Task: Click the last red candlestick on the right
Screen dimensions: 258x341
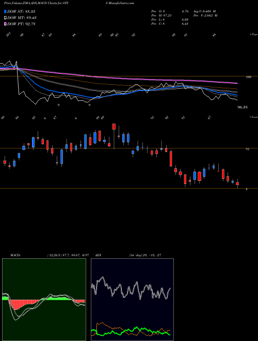Action: 237,183
